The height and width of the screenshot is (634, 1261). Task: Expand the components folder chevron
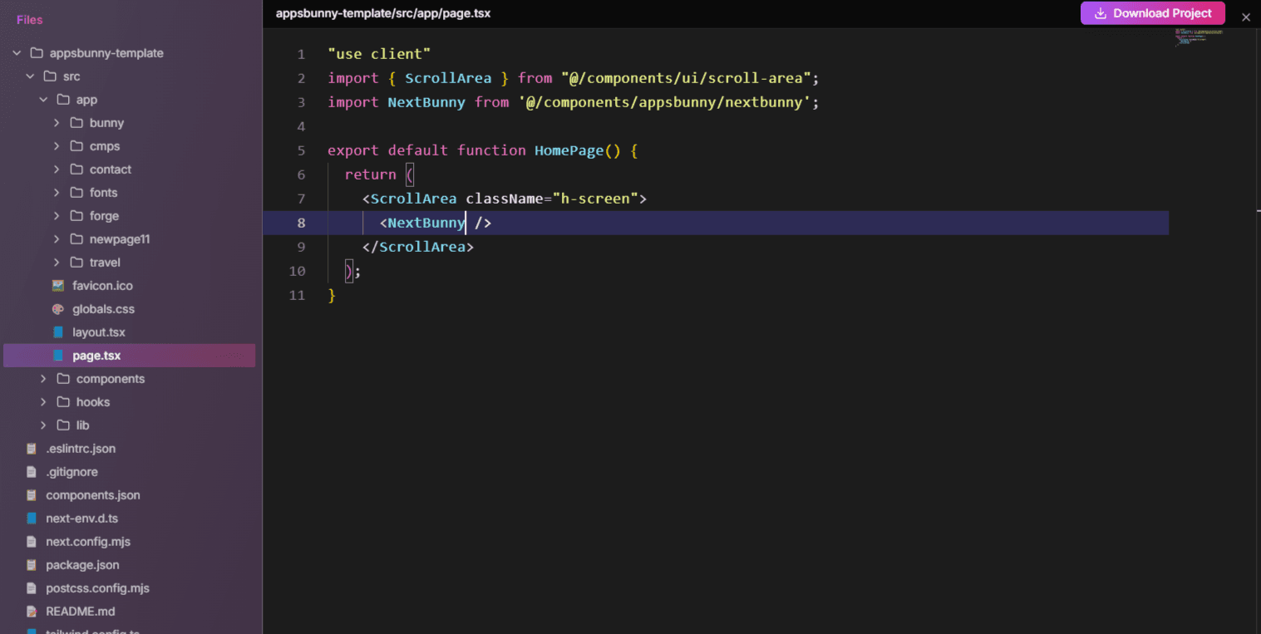(x=43, y=379)
